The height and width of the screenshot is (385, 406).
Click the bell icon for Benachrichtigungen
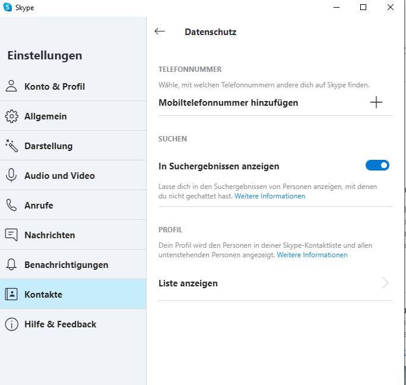coord(11,264)
